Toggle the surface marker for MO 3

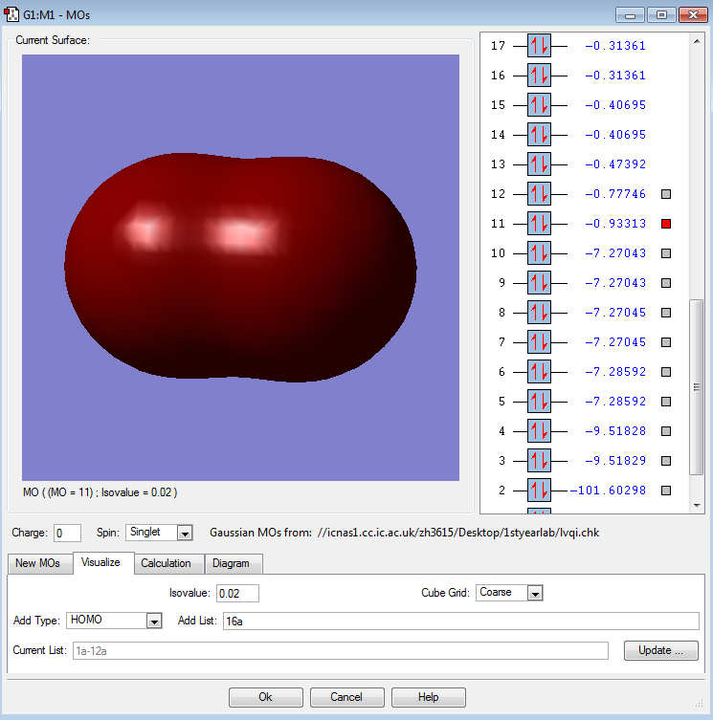coord(666,461)
